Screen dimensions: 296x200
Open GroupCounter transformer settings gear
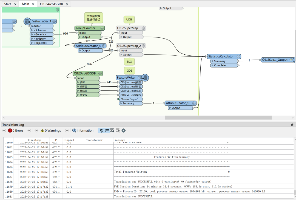point(102,28)
